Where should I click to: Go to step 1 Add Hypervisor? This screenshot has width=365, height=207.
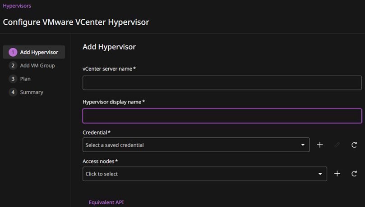pos(34,52)
